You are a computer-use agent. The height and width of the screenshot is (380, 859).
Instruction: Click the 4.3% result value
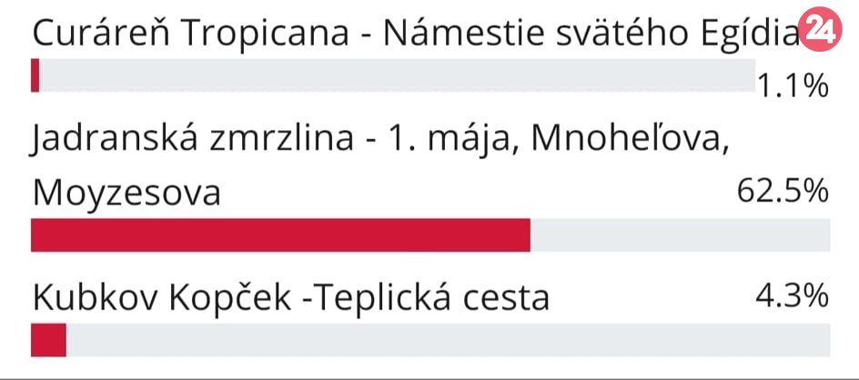click(x=791, y=295)
